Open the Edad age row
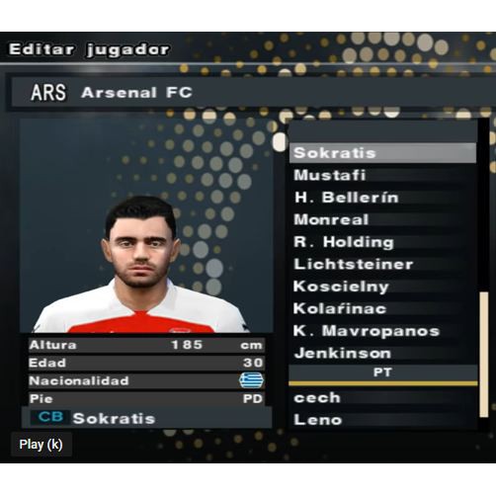Image resolution: width=496 pixels, height=496 pixels. [x=146, y=363]
